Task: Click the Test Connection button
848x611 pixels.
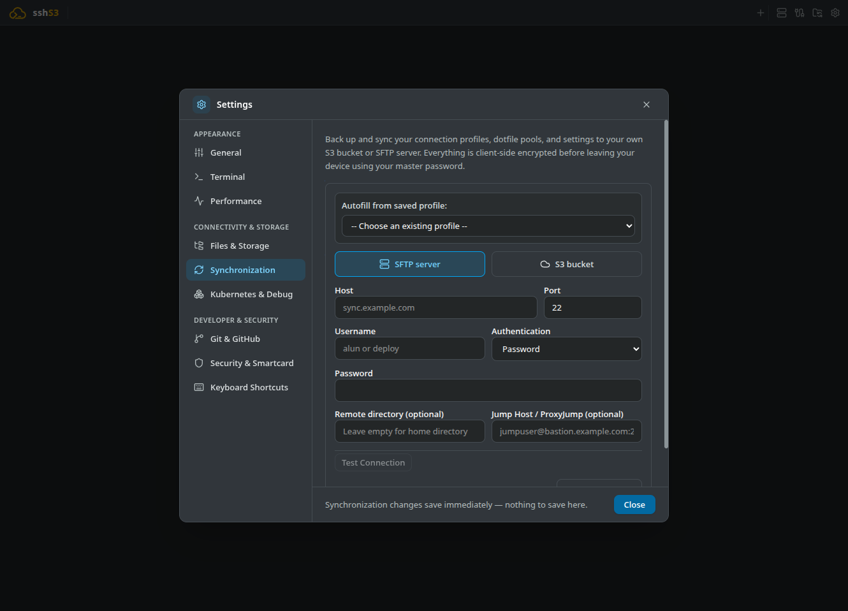Action: pyautogui.click(x=373, y=462)
